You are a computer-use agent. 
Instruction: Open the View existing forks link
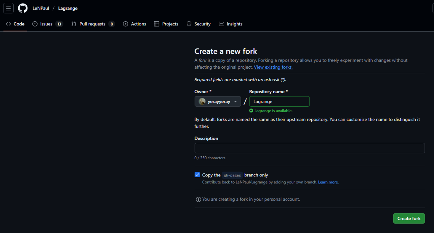tap(273, 67)
